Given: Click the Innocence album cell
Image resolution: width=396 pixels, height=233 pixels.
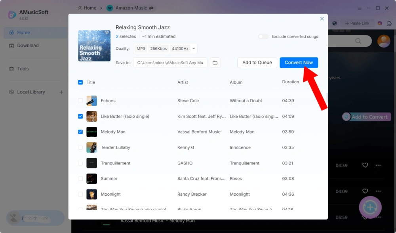Looking at the screenshot, I should [240, 147].
